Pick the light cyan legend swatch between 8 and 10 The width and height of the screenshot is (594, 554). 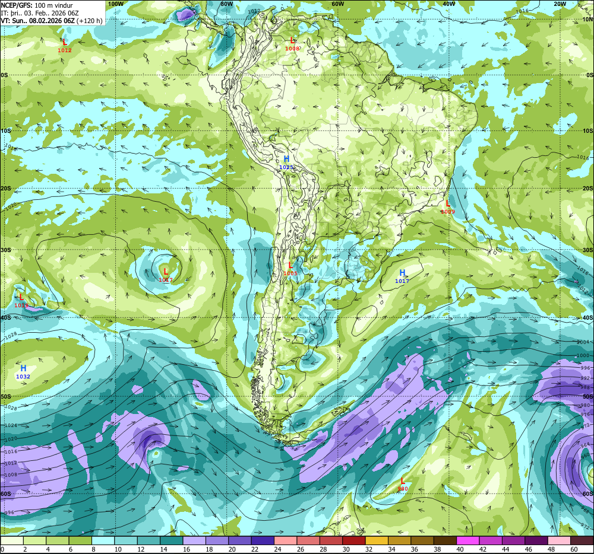[x=103, y=541]
